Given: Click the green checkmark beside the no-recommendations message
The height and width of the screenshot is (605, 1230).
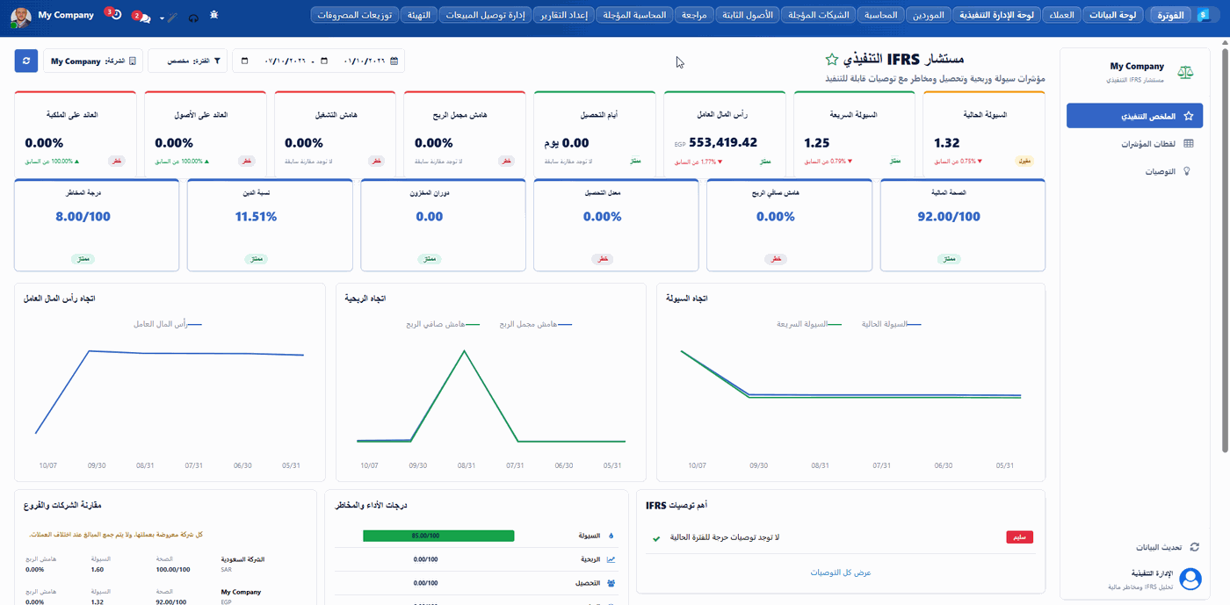Looking at the screenshot, I should pos(656,537).
